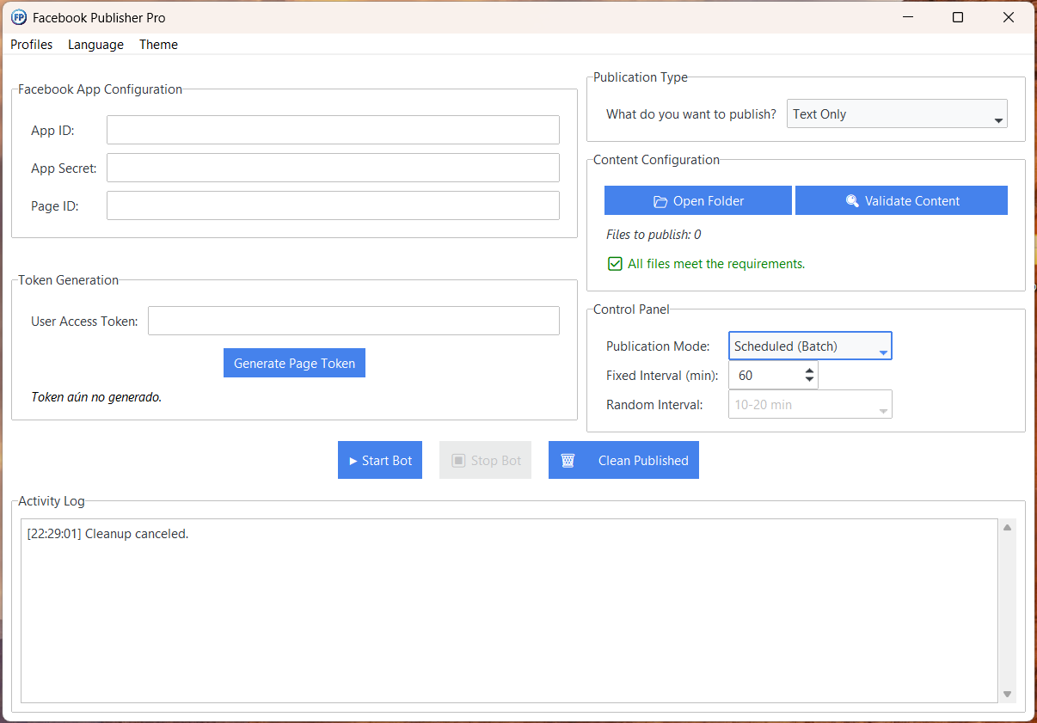The width and height of the screenshot is (1037, 723).
Task: Click into the User Access Token field
Action: click(353, 322)
